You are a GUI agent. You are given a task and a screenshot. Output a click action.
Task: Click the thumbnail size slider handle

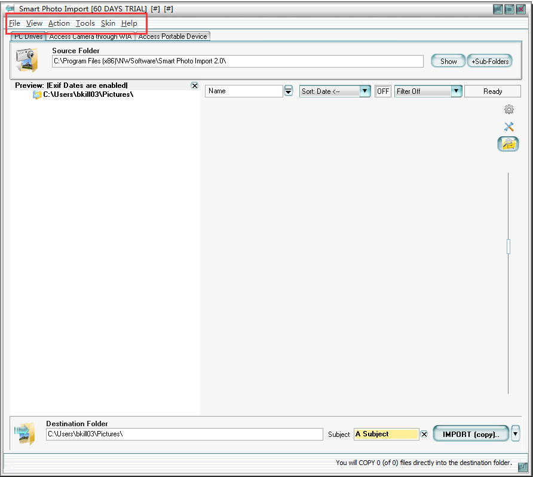[x=508, y=246]
